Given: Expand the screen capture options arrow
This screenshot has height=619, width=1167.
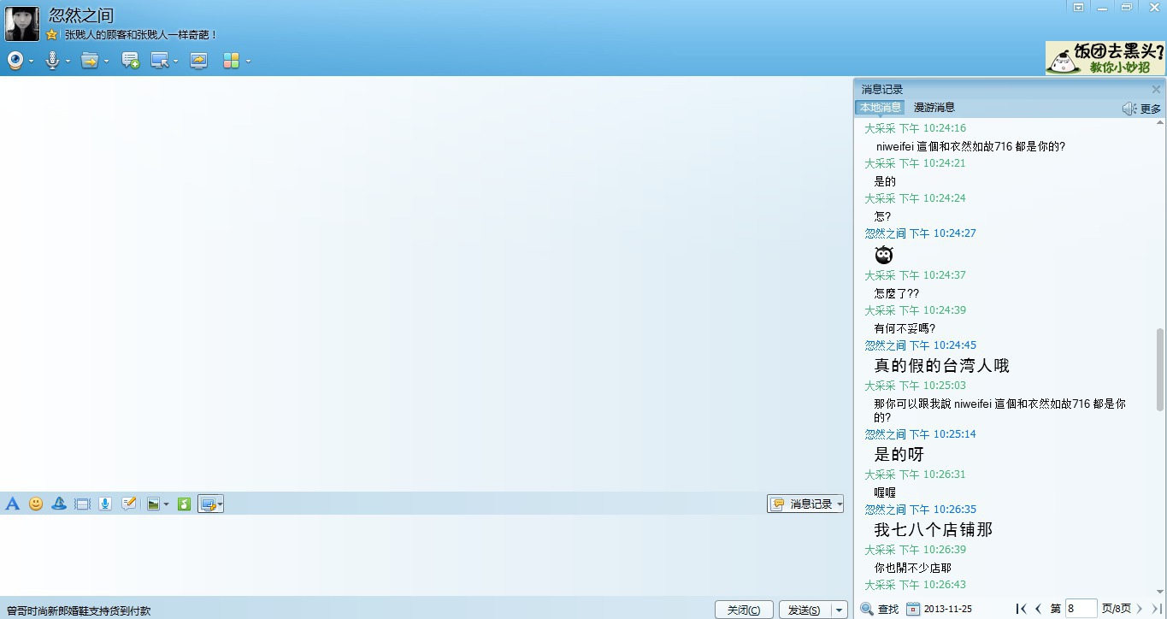Looking at the screenshot, I should (220, 504).
